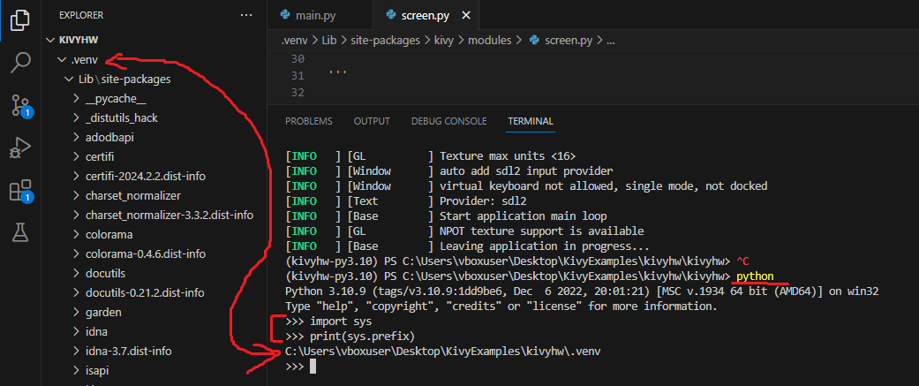Click editor line number 30
The image size is (919, 386).
pos(298,59)
